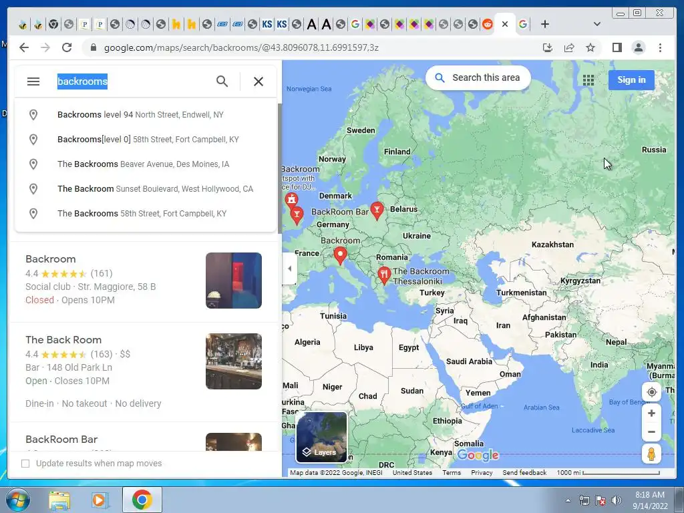This screenshot has width=684, height=513.
Task: Open the Windows Start button
Action: point(17,500)
